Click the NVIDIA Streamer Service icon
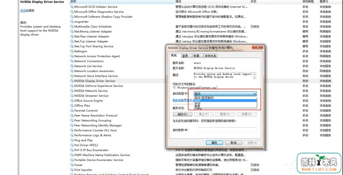Screen dimensions: 343x175 72,96
